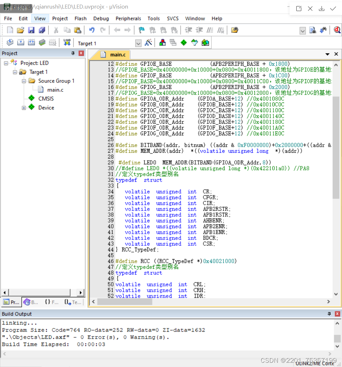
Task: Click the Open file folder icon
Action: (x=21, y=30)
